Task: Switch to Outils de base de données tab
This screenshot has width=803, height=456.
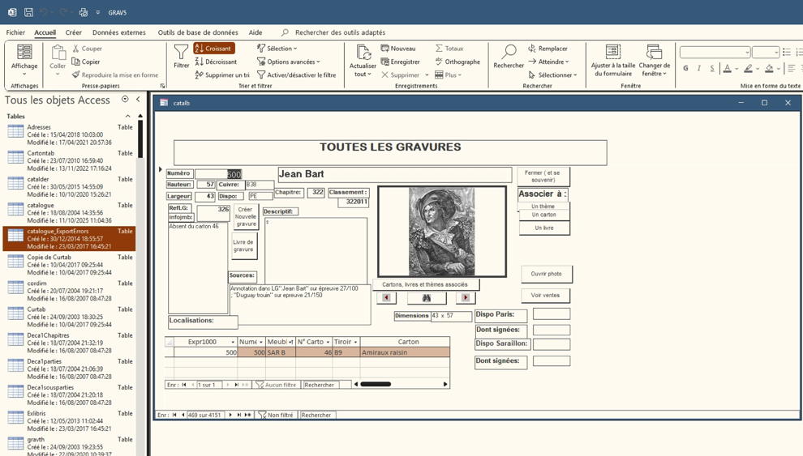Action: 198,32
